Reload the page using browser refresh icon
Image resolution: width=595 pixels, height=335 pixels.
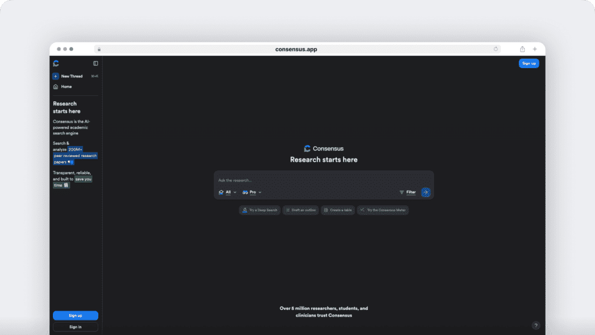496,49
